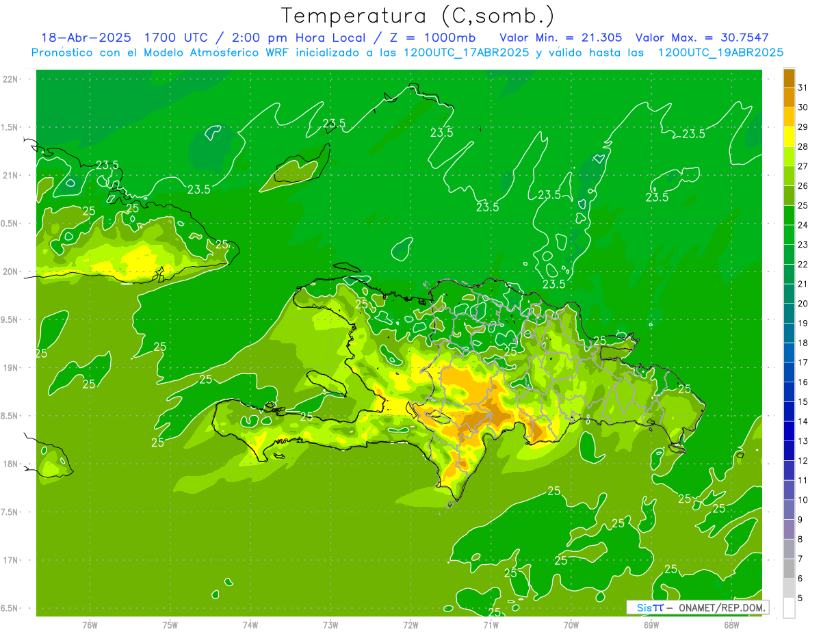Screen dimensions: 821x634
Task: Click the "12" value on the color scale
Action: pyautogui.click(x=803, y=461)
